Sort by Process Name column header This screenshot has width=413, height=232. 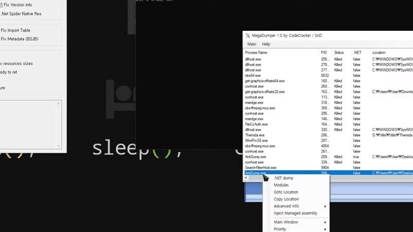[x=281, y=53]
